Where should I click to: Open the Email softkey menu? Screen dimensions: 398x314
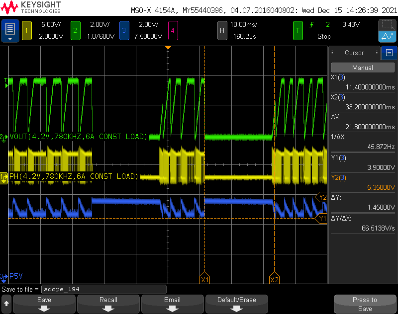click(172, 304)
